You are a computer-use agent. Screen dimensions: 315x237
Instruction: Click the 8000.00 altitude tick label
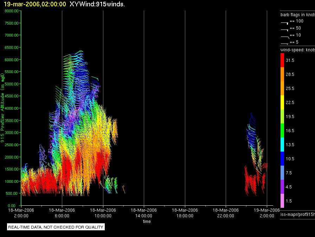pos(12,11)
